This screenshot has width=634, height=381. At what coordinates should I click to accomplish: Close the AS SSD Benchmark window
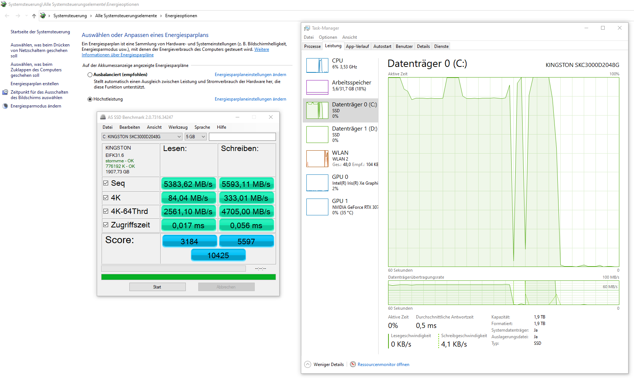point(271,117)
